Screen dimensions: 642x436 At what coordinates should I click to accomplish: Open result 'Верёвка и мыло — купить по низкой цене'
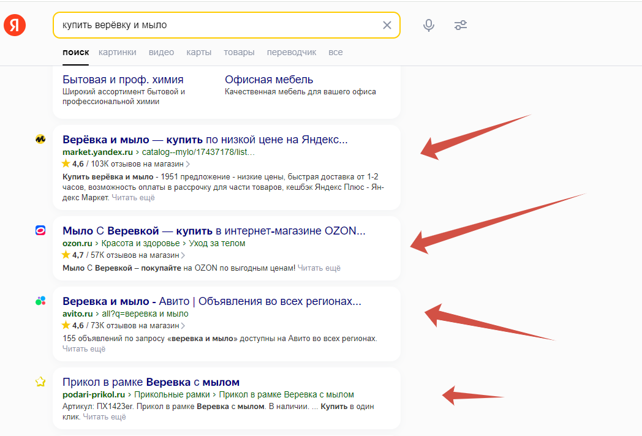point(205,140)
